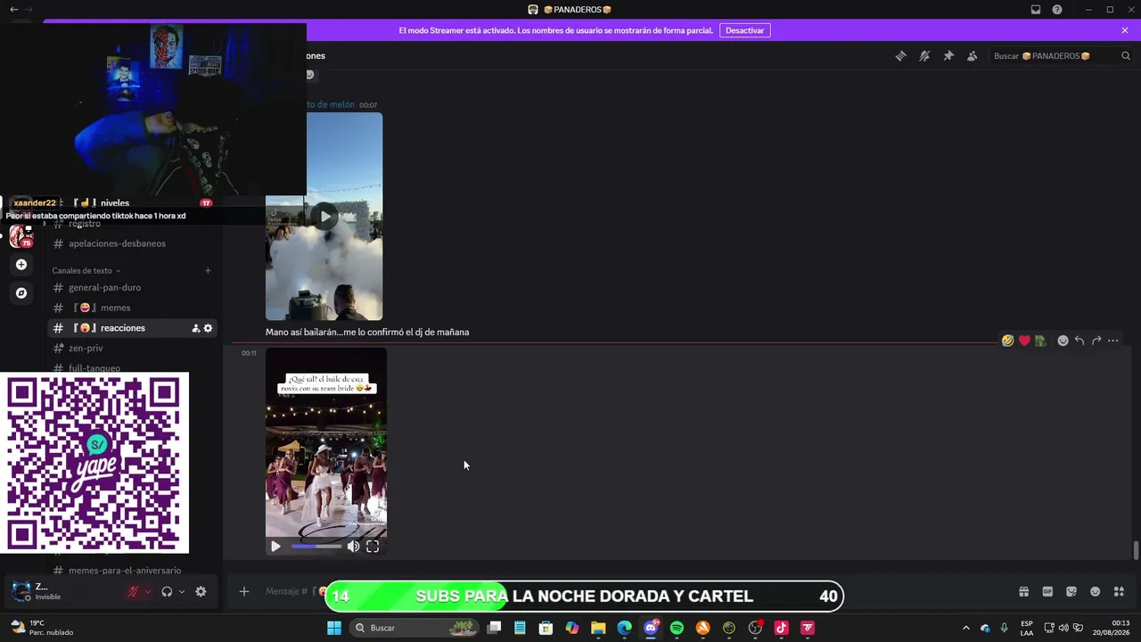Viewport: 1141px width, 642px height.
Task: Open Spotify from the taskbar
Action: click(x=677, y=628)
